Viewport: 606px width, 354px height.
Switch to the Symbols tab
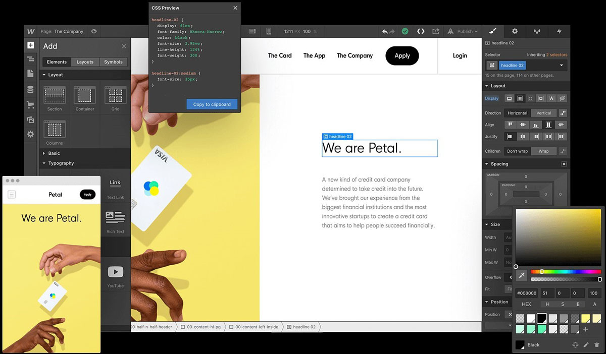[x=113, y=62]
